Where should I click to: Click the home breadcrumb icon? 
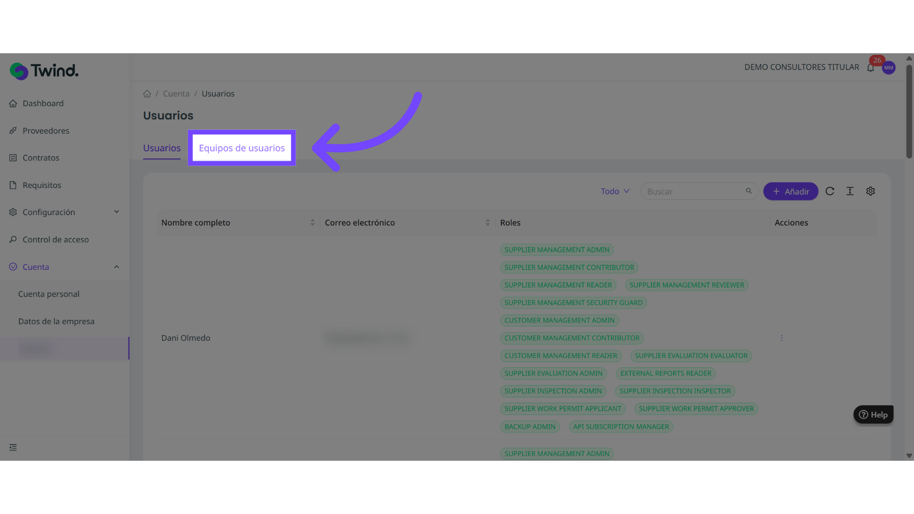147,94
